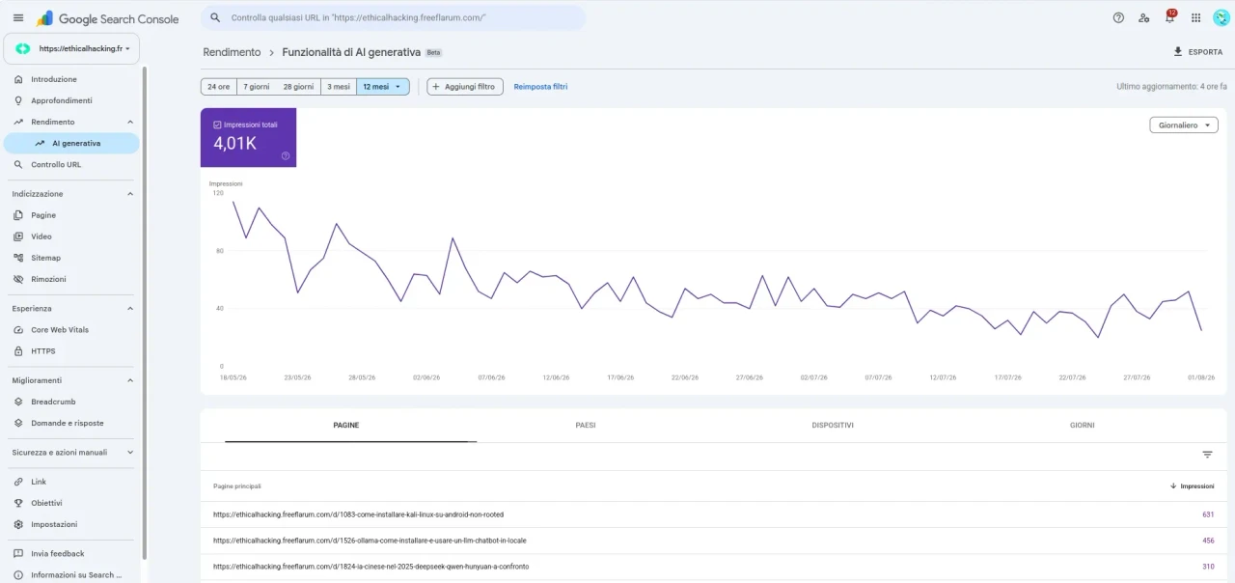Viewport: 1235px width, 583px height.
Task: Click the deepseek-qwen-hunyuan page row
Action: click(x=713, y=567)
